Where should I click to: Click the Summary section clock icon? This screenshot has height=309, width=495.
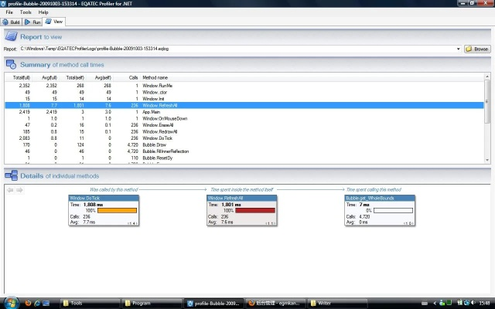(x=11, y=65)
